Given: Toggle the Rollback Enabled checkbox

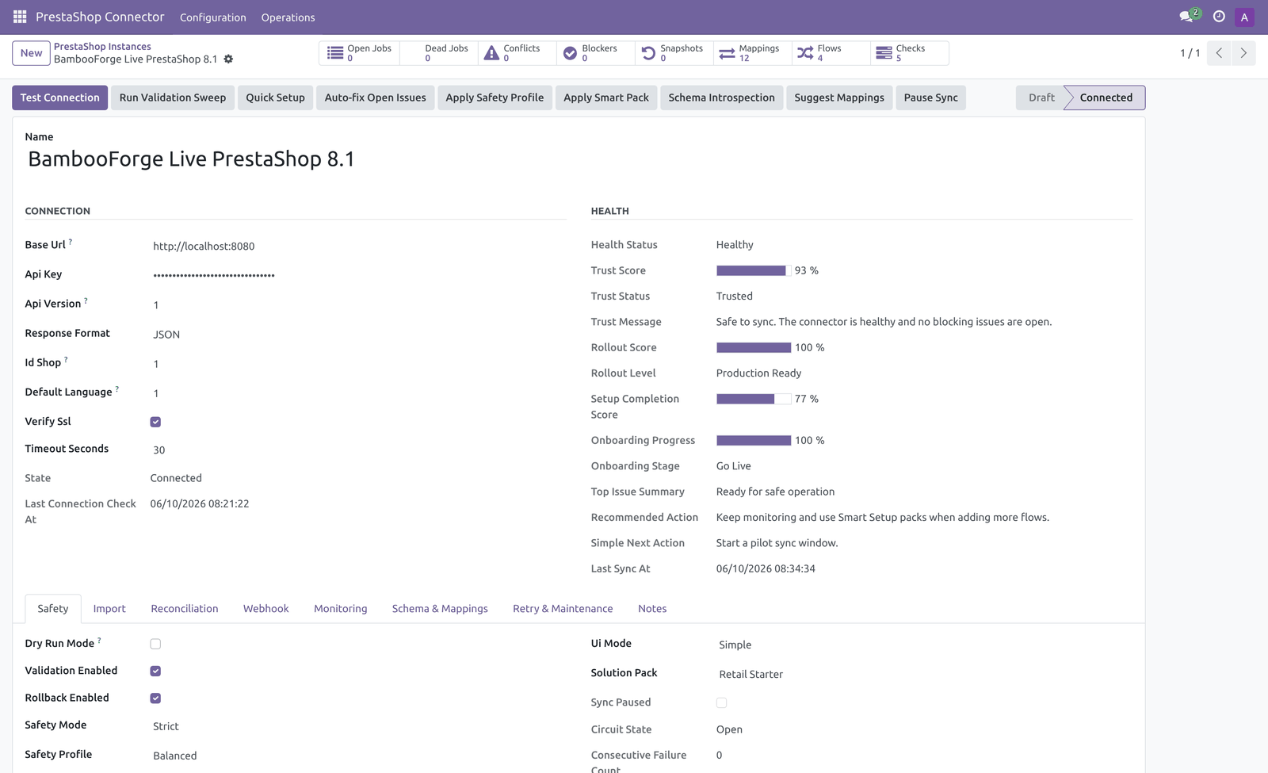Looking at the screenshot, I should tap(155, 698).
